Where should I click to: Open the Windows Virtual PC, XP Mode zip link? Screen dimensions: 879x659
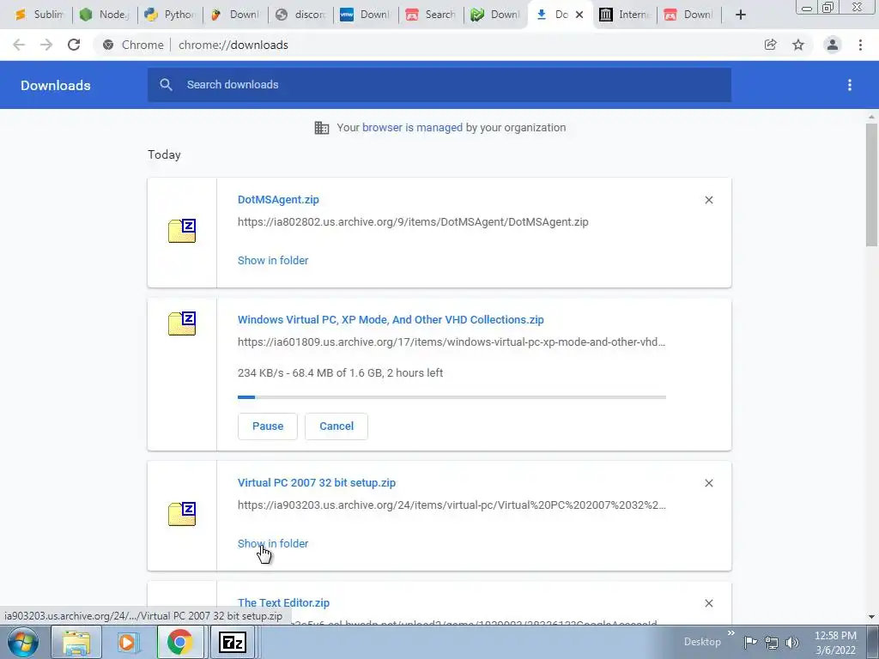click(x=391, y=320)
